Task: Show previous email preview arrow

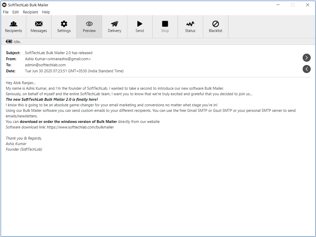Action: (306, 69)
